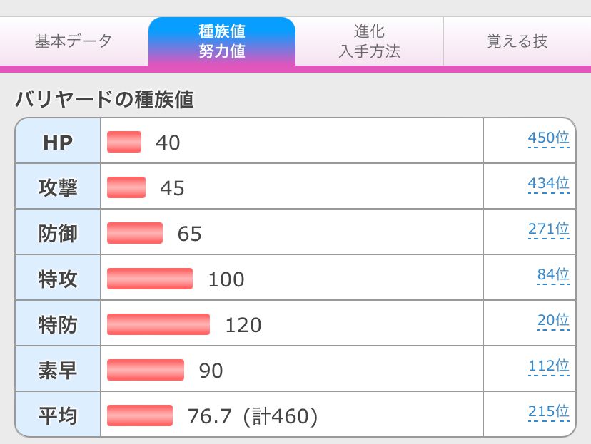591x444 pixels.
Task: Click the HP ranking link 450位
Action: (548, 138)
